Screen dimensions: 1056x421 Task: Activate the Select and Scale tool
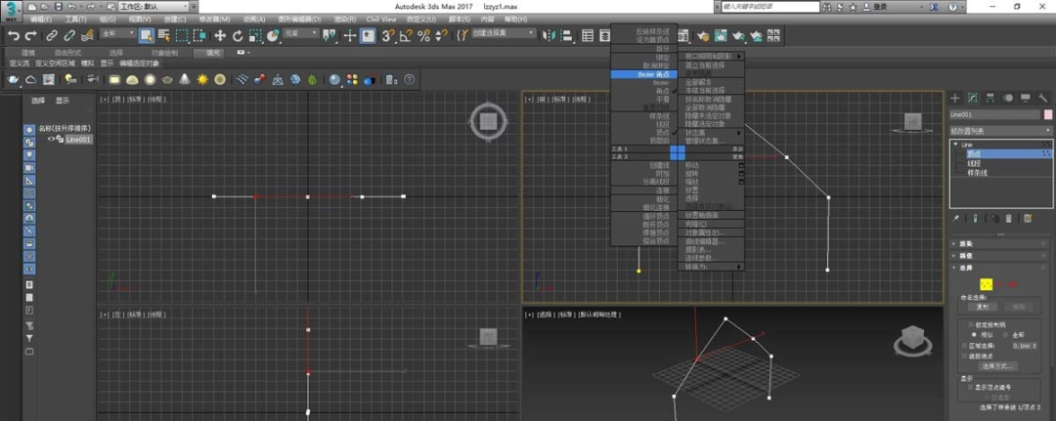point(255,35)
